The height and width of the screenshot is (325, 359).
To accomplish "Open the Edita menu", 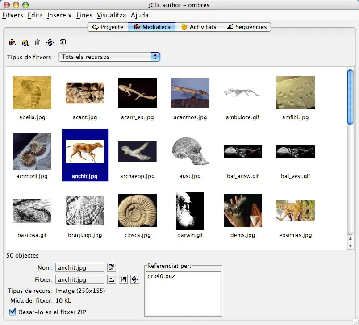I will pos(35,15).
